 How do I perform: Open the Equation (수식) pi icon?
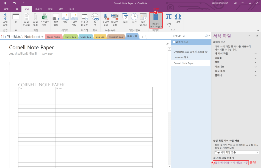[169, 20]
